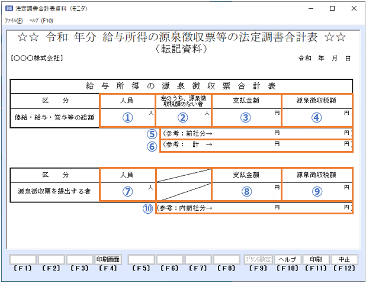Image resolution: width=366 pixels, height=283 pixels.
Task: Click the circled ⑥ marker beside 参考:計
Action: [152, 146]
